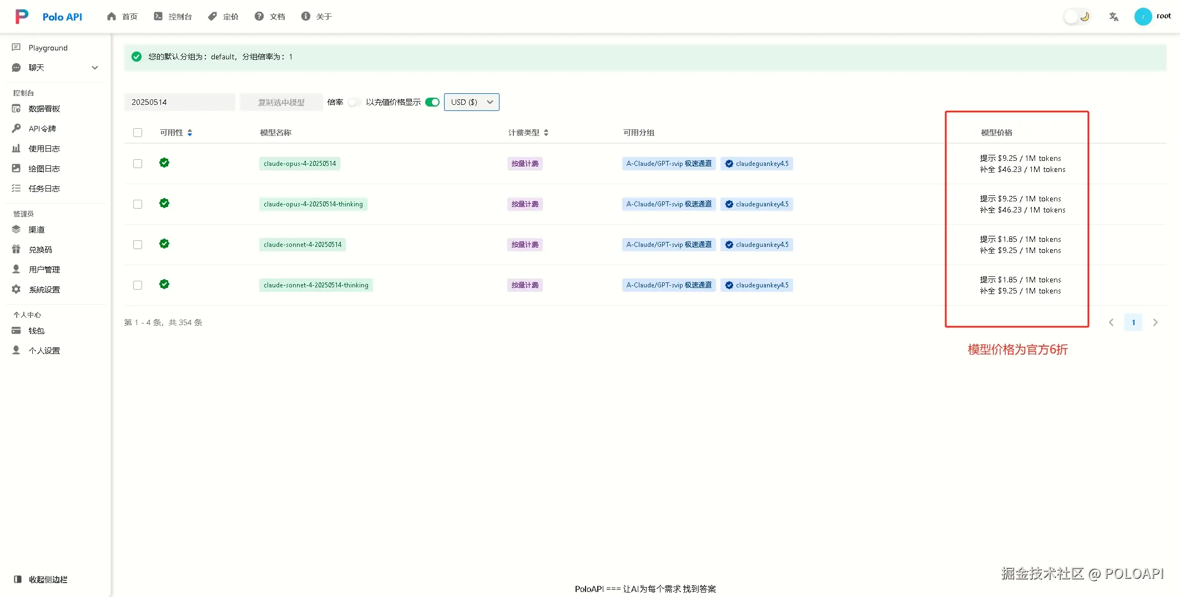Click availability check icon for claude-opus-4-20250514-thinking row
The height and width of the screenshot is (597, 1180).
(164, 203)
